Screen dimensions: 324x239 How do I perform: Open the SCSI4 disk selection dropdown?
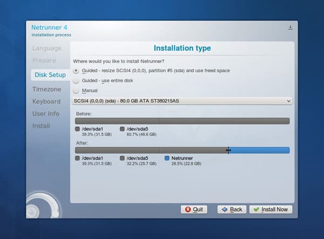[182, 101]
